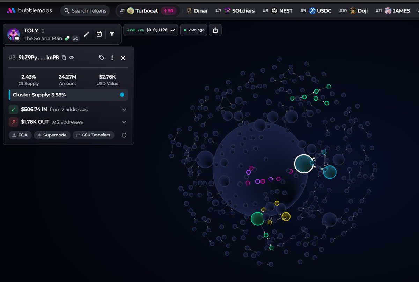
Task: Click the 2.43% Of Supply value
Action: (29, 76)
